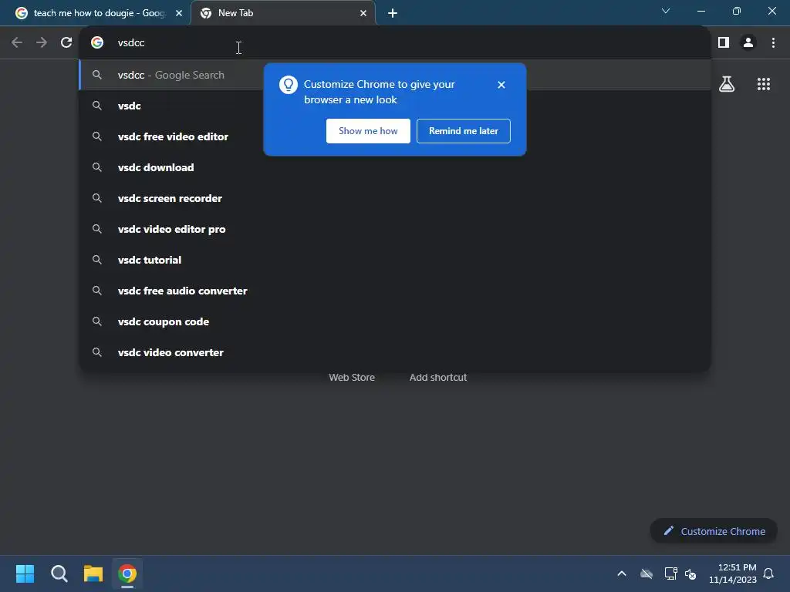Select the 'vsdc' suggestion
This screenshot has width=790, height=592.
[x=395, y=106]
